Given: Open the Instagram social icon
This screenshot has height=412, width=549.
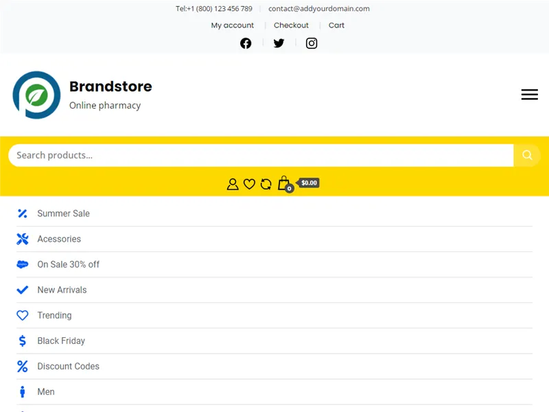Looking at the screenshot, I should pyautogui.click(x=312, y=43).
